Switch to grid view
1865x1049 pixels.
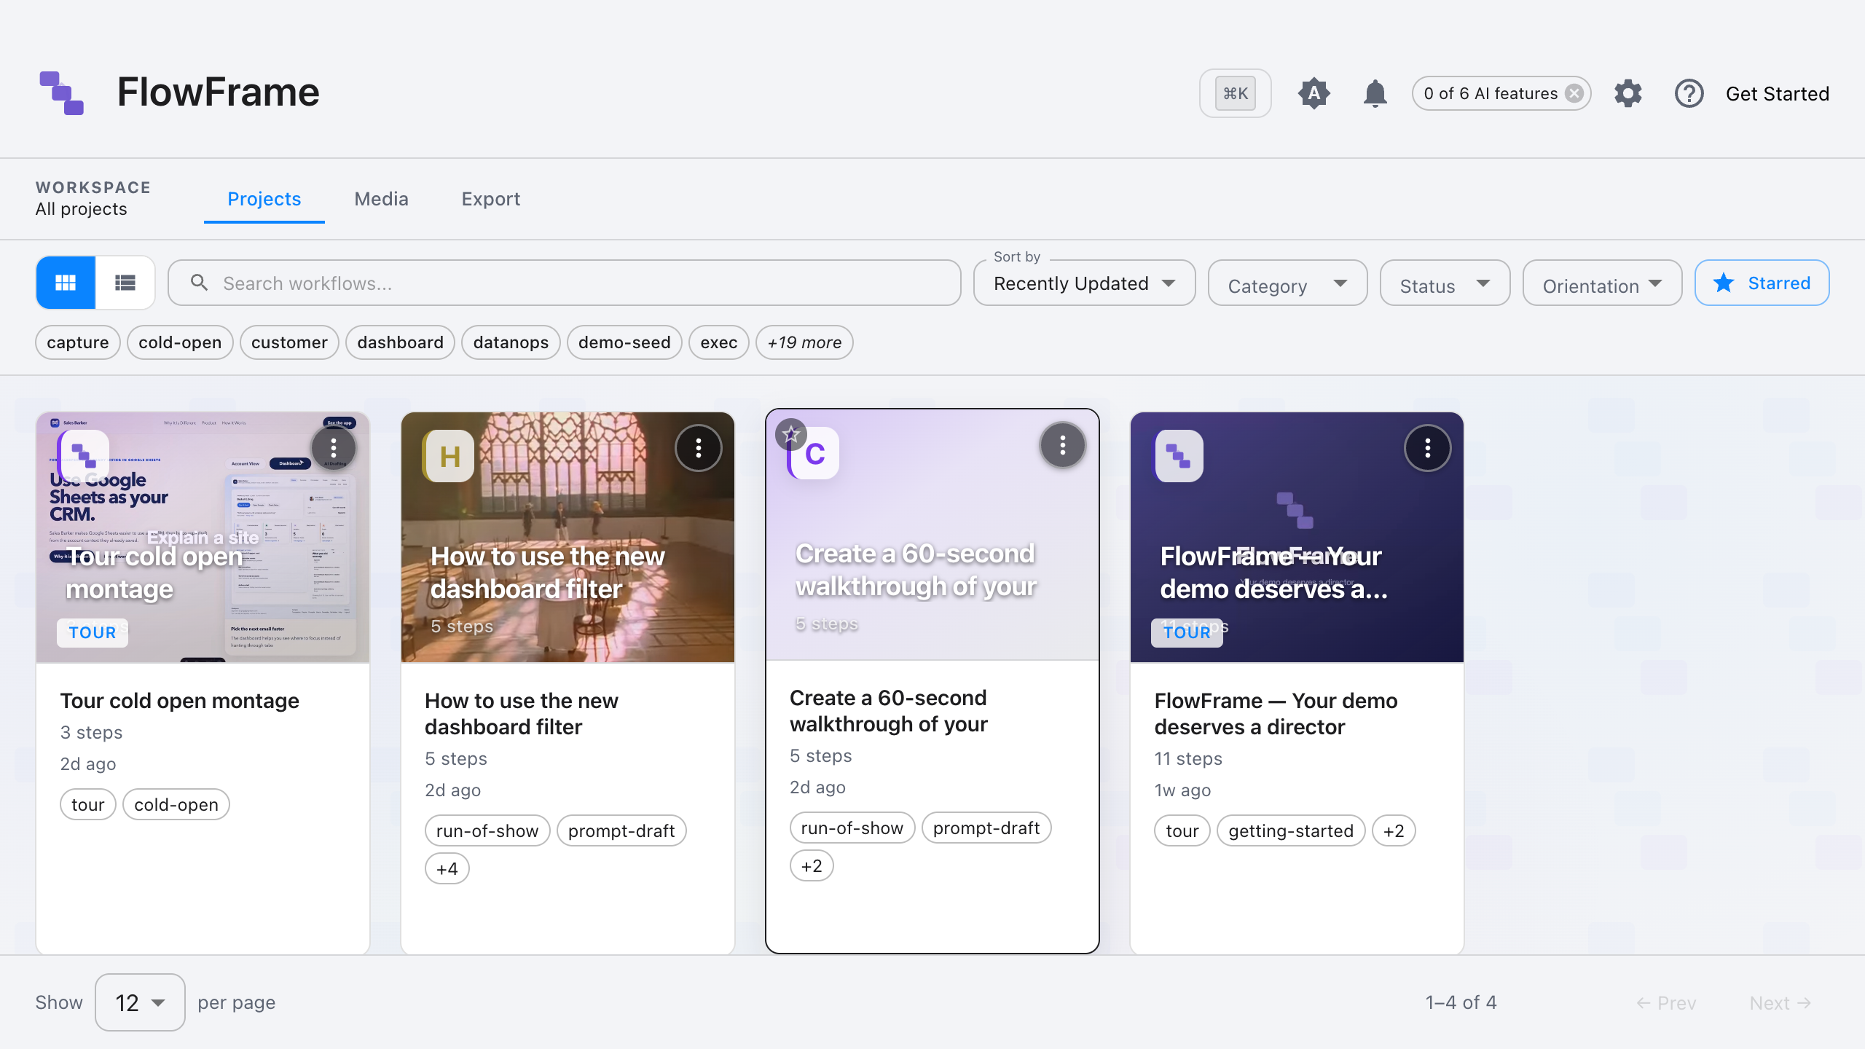click(66, 283)
